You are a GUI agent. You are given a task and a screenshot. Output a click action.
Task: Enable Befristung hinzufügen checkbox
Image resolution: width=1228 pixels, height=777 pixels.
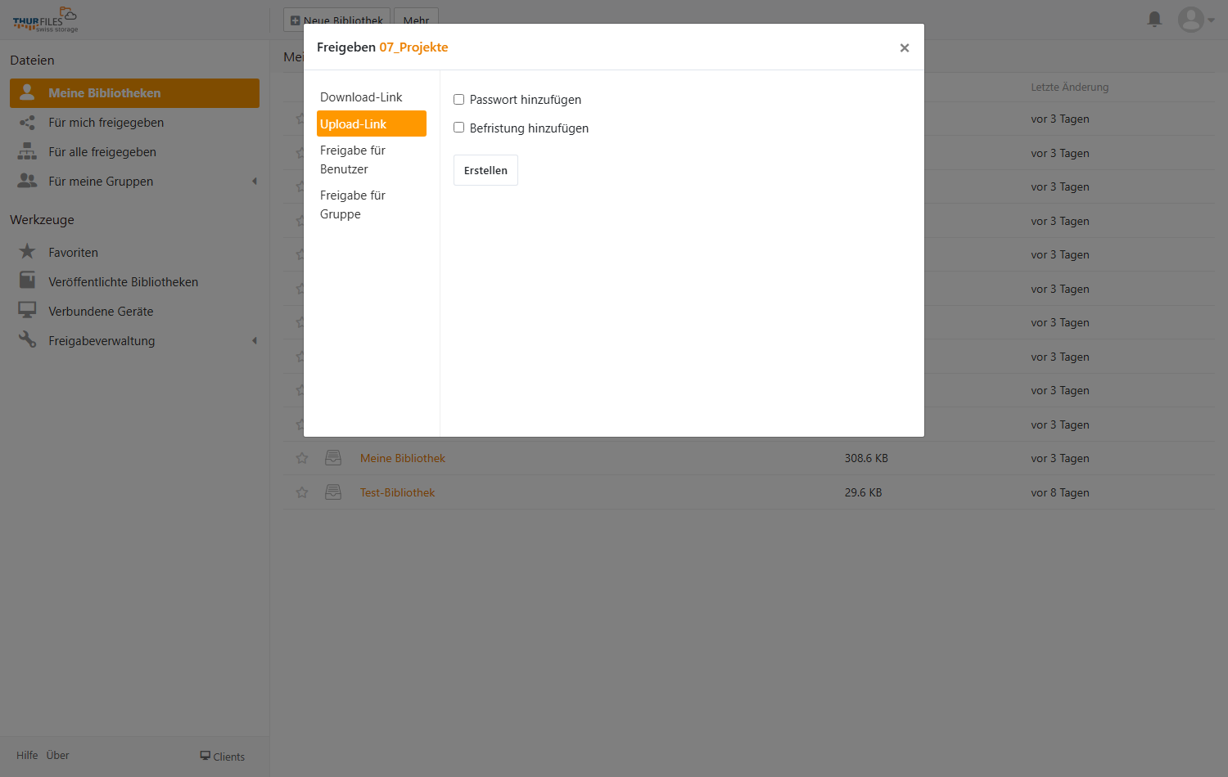(x=459, y=128)
